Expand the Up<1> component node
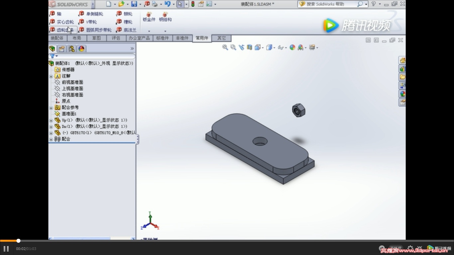This screenshot has height=255, width=454. pyautogui.click(x=51, y=121)
